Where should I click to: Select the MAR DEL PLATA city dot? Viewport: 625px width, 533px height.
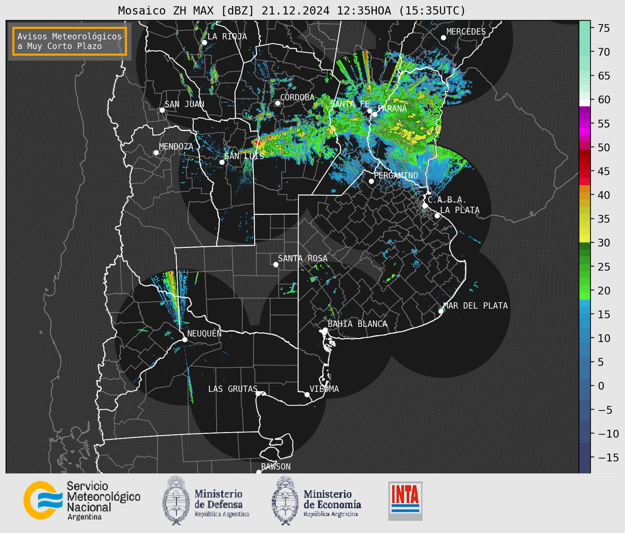click(441, 311)
